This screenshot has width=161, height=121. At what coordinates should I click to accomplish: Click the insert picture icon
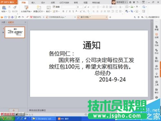[132, 7]
